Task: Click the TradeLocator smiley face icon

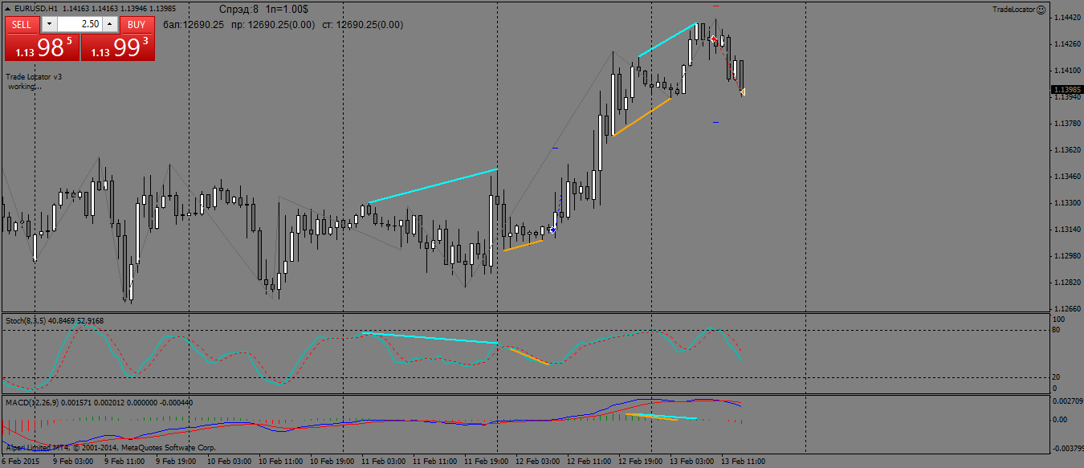Action: [x=1041, y=10]
